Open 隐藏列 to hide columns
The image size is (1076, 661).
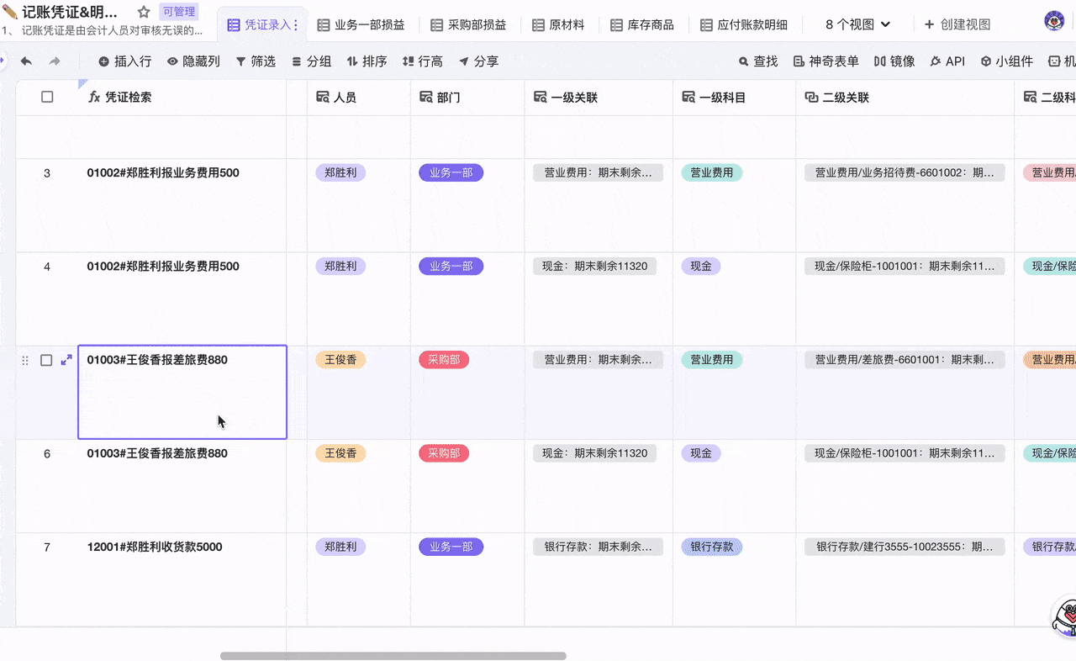pyautogui.click(x=193, y=61)
